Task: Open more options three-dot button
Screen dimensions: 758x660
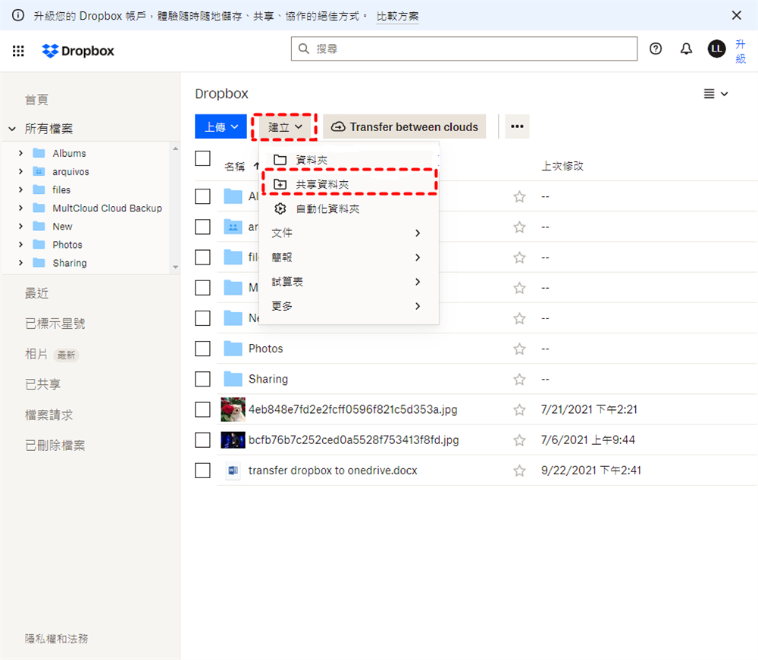Action: pos(517,127)
